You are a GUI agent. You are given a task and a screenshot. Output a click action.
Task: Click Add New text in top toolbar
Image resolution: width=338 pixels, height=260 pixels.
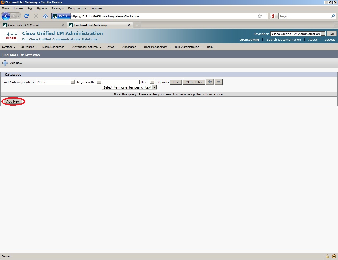[x=16, y=63]
